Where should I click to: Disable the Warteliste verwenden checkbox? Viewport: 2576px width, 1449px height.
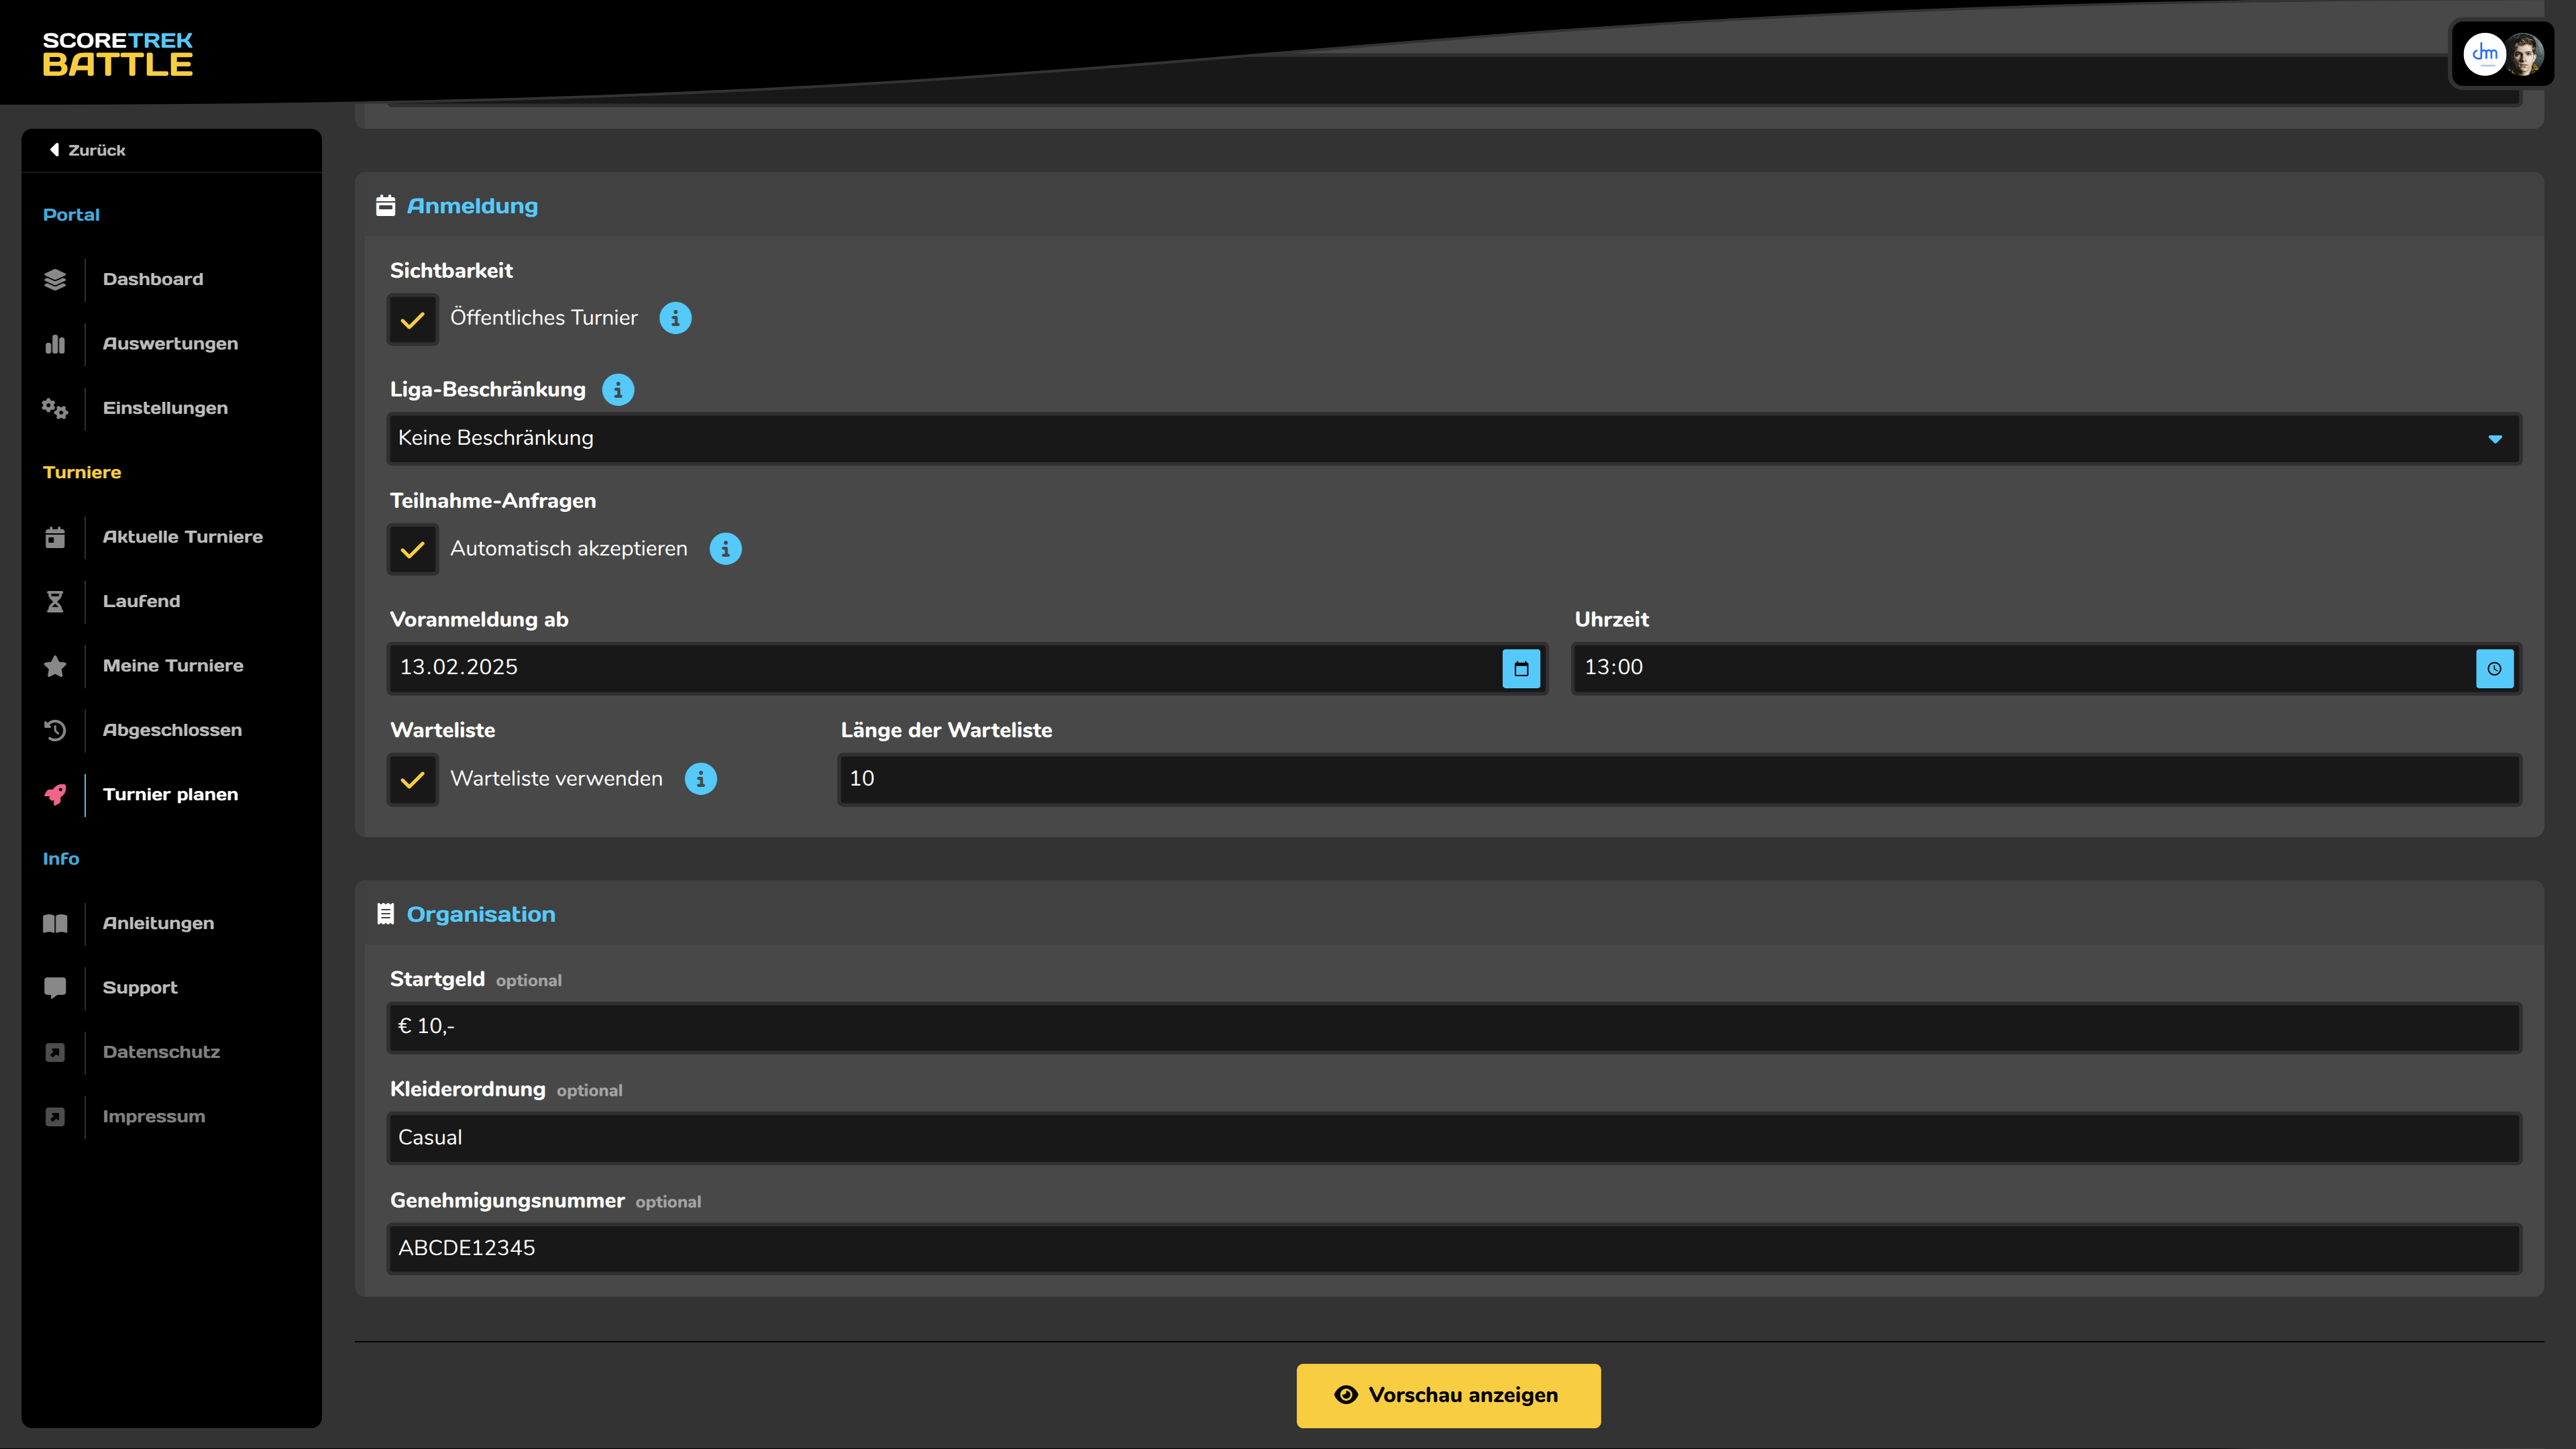point(412,780)
